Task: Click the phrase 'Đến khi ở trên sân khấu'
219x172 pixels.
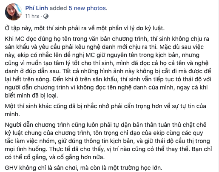Action: pyautogui.click(x=85, y=79)
